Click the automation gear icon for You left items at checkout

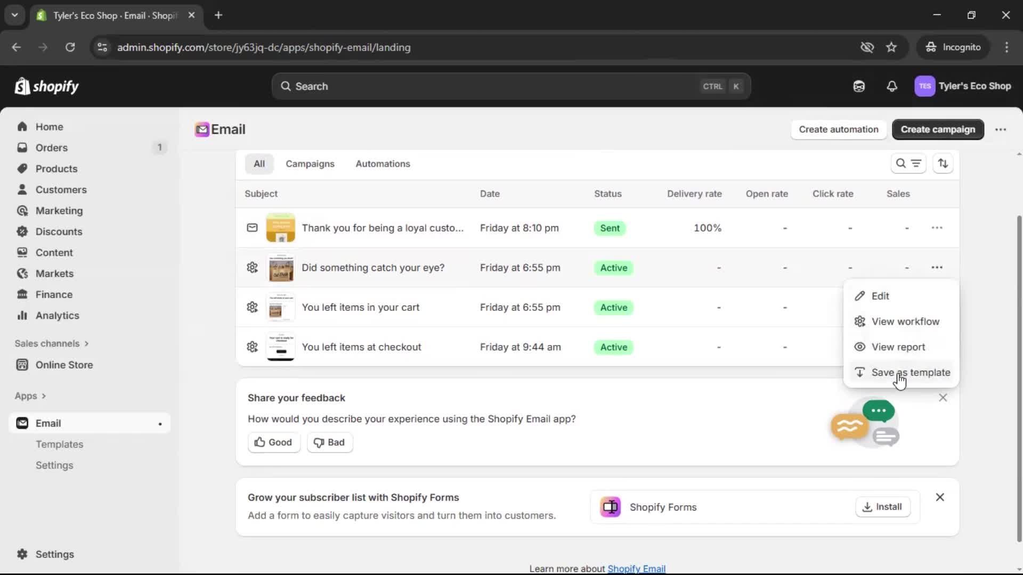point(252,347)
